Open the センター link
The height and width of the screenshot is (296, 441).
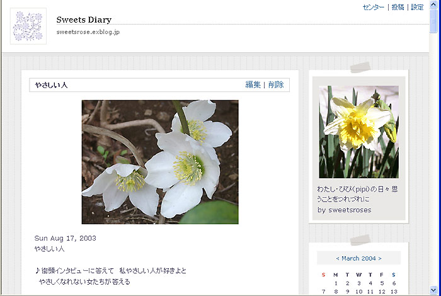(x=373, y=8)
